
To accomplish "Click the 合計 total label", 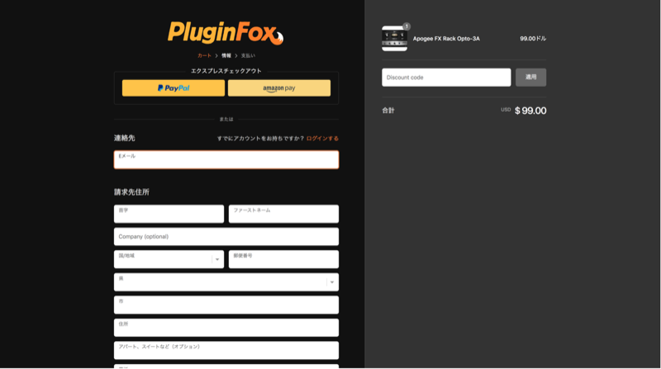I will click(x=388, y=111).
